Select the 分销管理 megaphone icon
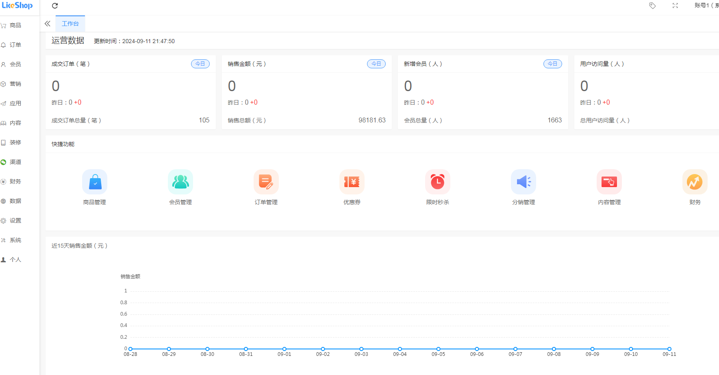Image resolution: width=719 pixels, height=375 pixels. pos(524,182)
